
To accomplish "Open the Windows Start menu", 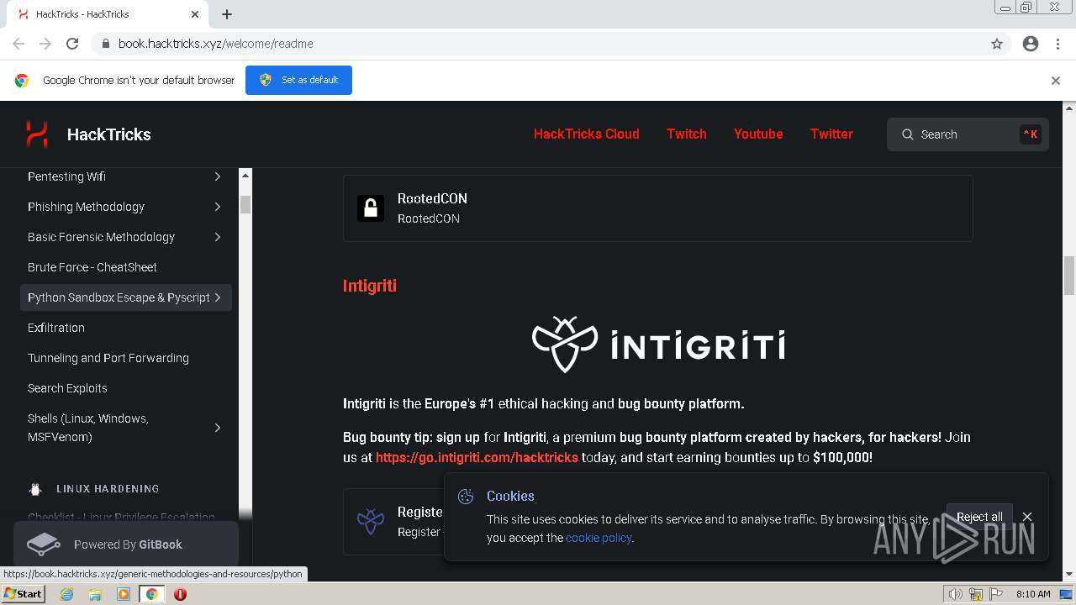I will [x=24, y=594].
